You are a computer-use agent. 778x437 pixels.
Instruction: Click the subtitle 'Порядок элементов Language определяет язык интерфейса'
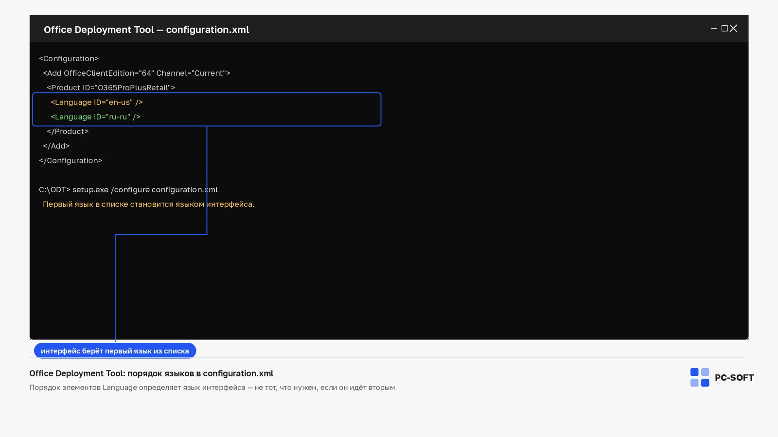[212, 387]
